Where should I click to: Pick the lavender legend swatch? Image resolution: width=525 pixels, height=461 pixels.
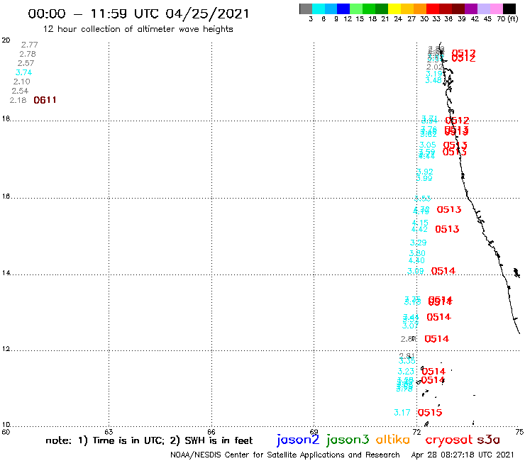pyautogui.click(x=483, y=9)
